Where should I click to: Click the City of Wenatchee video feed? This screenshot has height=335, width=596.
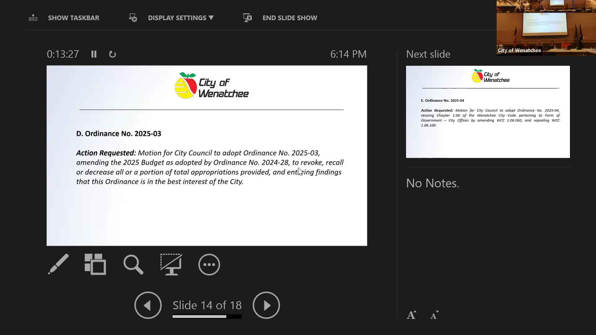pyautogui.click(x=546, y=27)
